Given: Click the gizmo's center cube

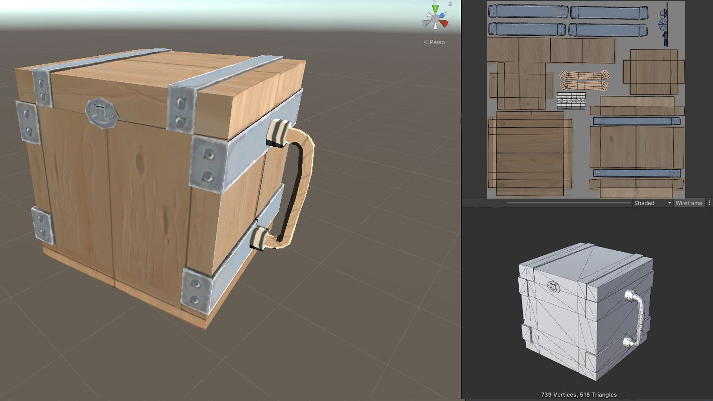Looking at the screenshot, I should (435, 18).
